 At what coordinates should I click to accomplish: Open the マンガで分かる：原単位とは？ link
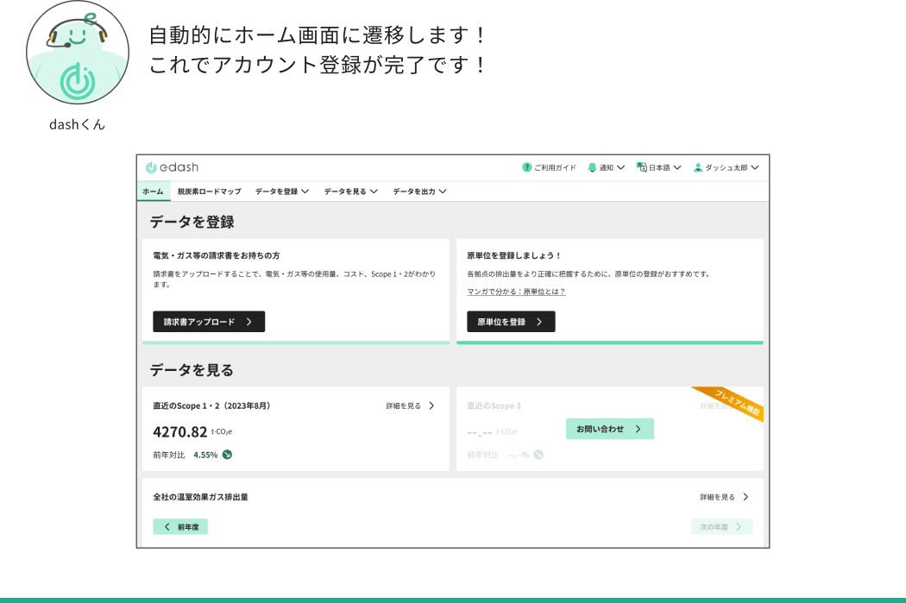(x=516, y=292)
